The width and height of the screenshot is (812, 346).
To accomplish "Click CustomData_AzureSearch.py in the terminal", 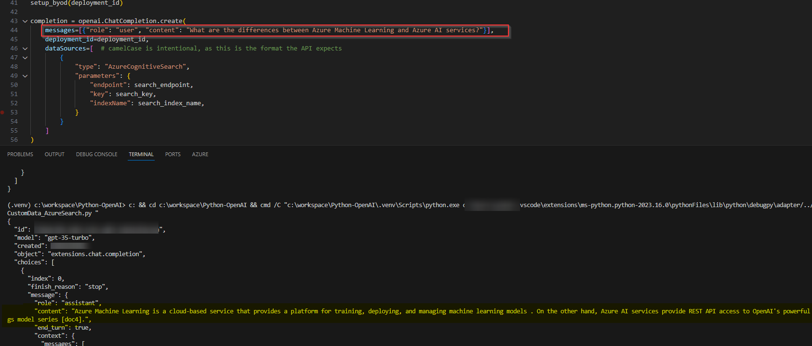I will pyautogui.click(x=50, y=213).
